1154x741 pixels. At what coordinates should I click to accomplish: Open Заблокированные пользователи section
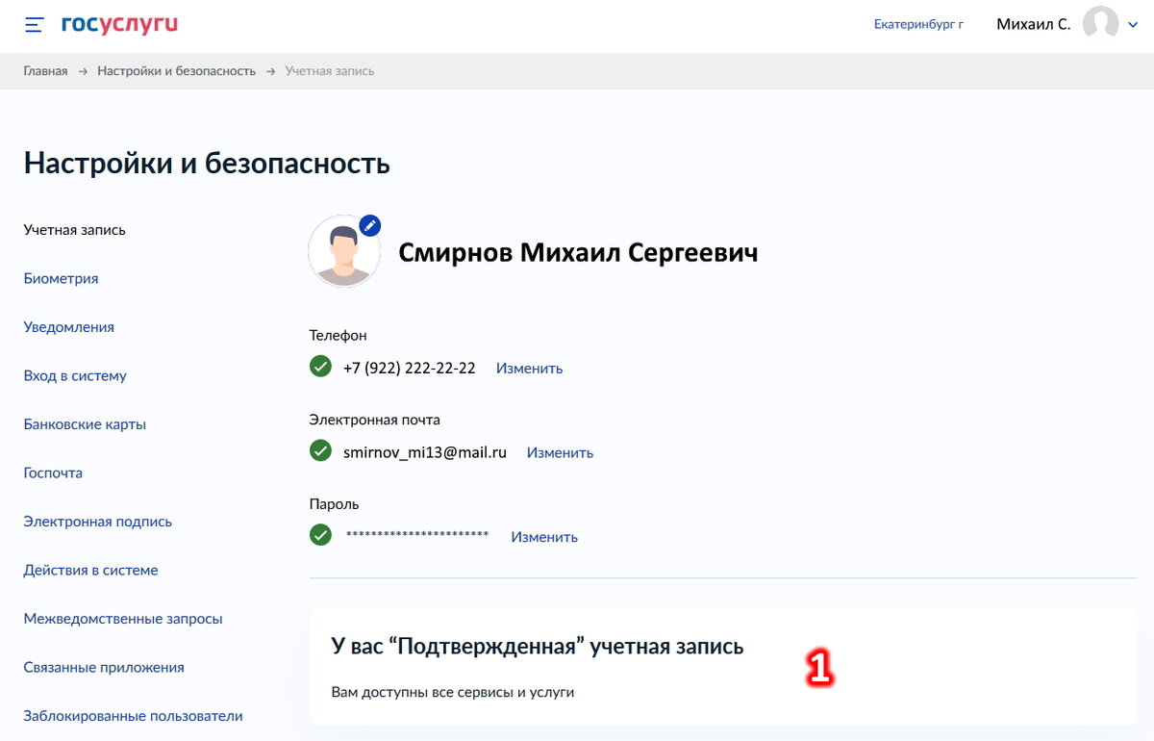134,716
